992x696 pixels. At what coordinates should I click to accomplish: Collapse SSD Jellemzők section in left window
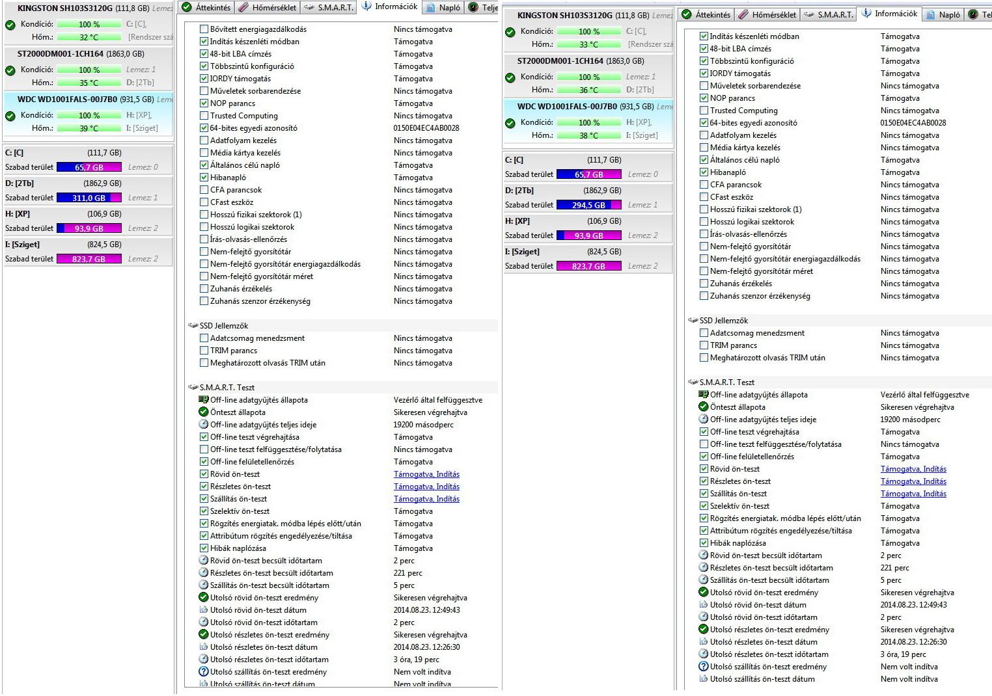pyautogui.click(x=193, y=325)
